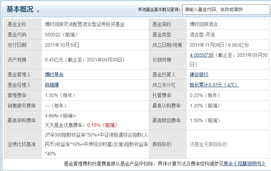
Task: Select the 基金托管人 label
Action: pyautogui.click(x=164, y=74)
